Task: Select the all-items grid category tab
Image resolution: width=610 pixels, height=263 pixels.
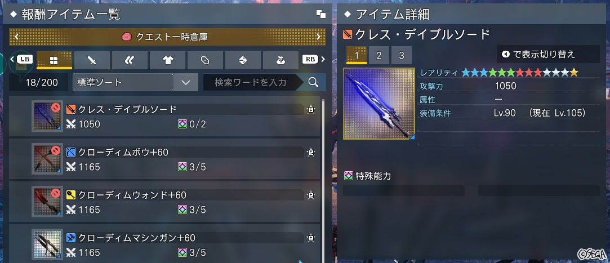Action: click(x=54, y=60)
